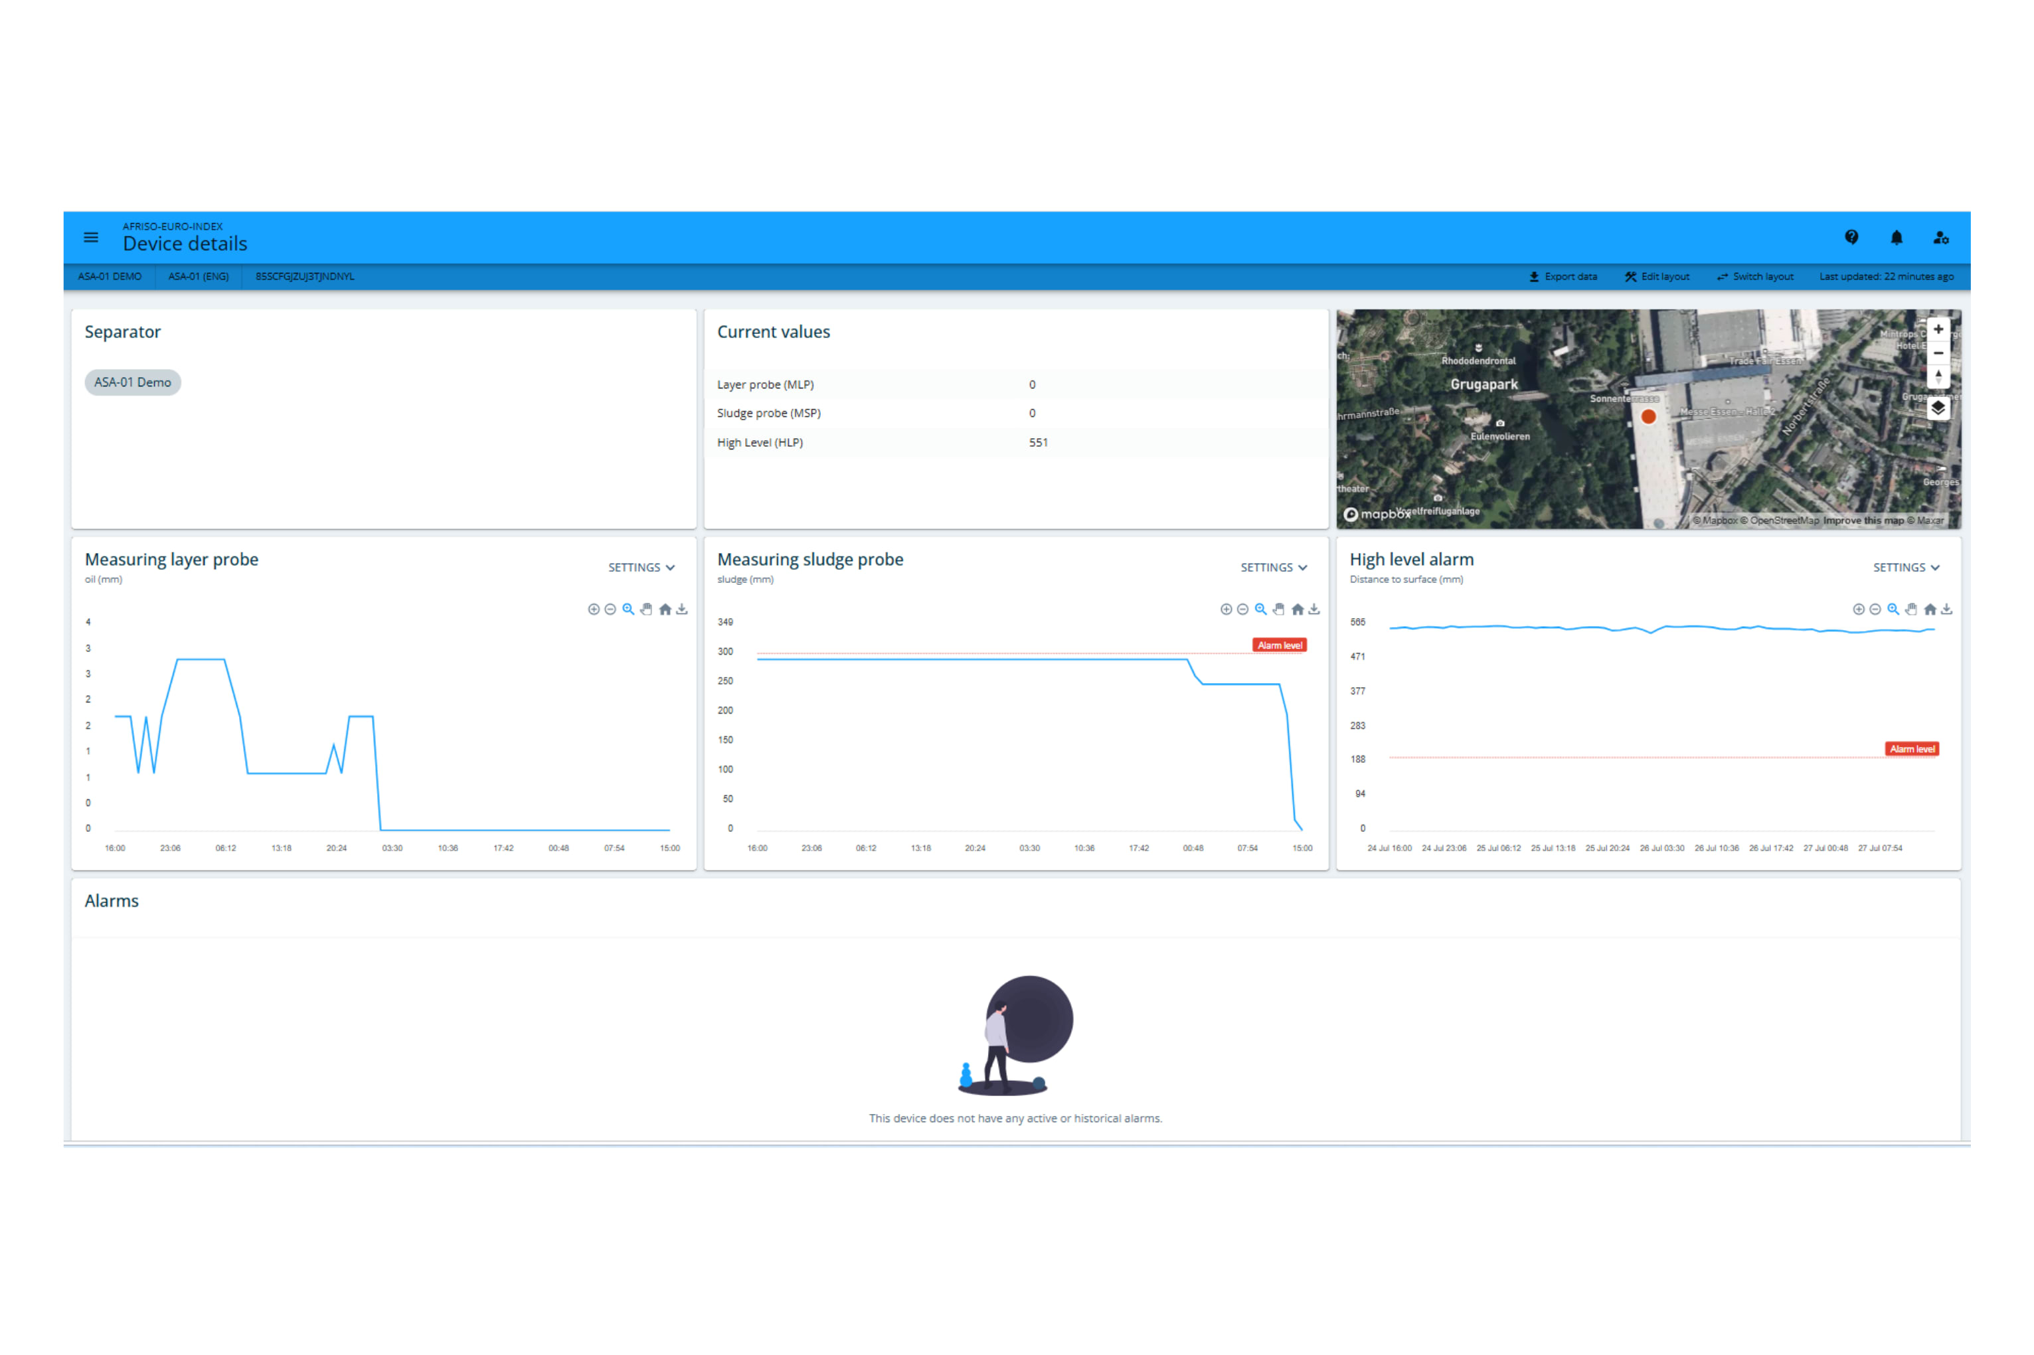Open the mapbox logo link
Image resolution: width=2034 pixels, height=1355 pixels.
point(1376,514)
